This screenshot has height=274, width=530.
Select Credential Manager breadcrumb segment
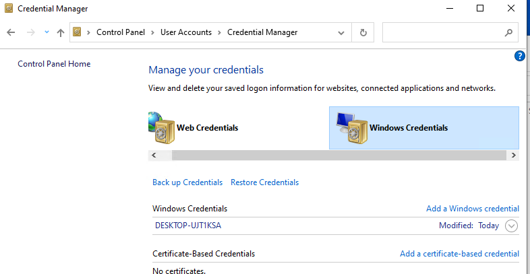pyautogui.click(x=262, y=32)
